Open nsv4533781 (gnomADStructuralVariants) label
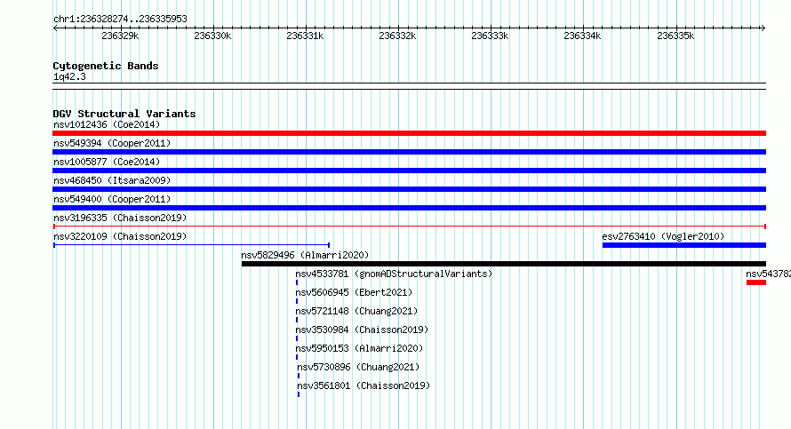The image size is (791, 429). (394, 274)
